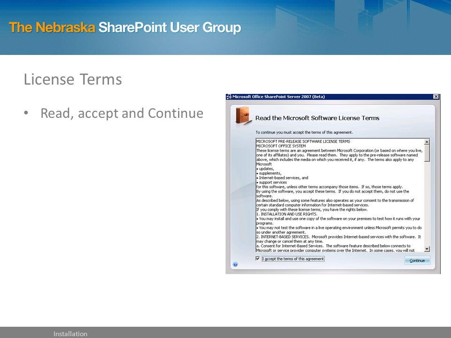Click the 'License Terms' slide title
451x338 pixels.
(x=73, y=79)
